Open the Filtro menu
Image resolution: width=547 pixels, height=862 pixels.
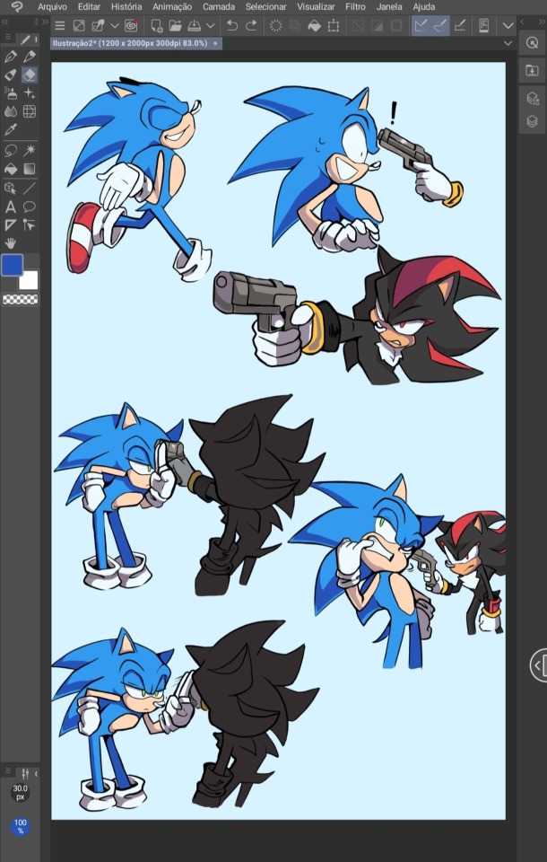(x=355, y=6)
